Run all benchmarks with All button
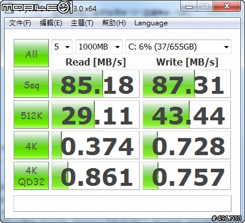 point(31,53)
